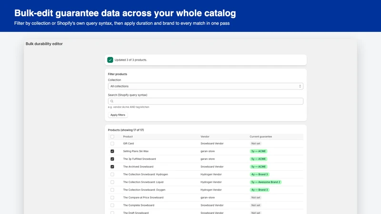Click the 5y — Awesome Brand 2 badge
Viewport: 381px width, 214px height.
(266, 182)
